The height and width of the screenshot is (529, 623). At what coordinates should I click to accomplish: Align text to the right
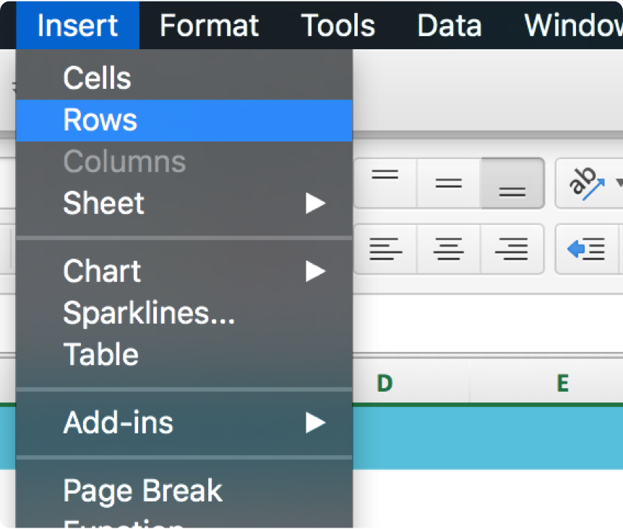pyautogui.click(x=512, y=249)
